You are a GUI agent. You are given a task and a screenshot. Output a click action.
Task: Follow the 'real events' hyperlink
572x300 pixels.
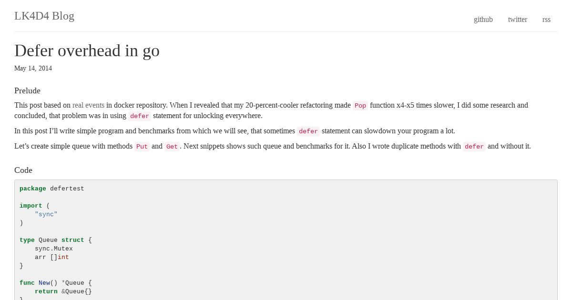coord(88,105)
